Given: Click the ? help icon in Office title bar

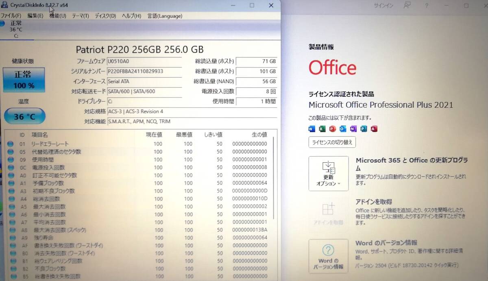Looking at the screenshot, I should point(426,5).
